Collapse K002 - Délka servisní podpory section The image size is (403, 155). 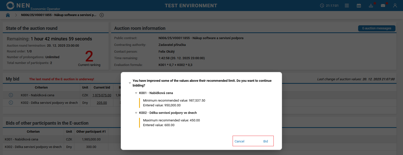coord(136,113)
